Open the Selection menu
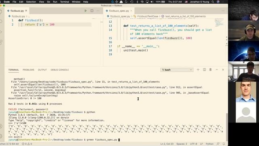259x146 pixels. pos(31,2)
